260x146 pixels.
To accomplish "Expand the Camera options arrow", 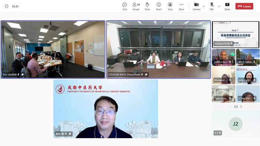I will point(204,6).
